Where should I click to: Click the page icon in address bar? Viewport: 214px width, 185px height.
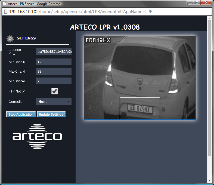tap(6, 12)
